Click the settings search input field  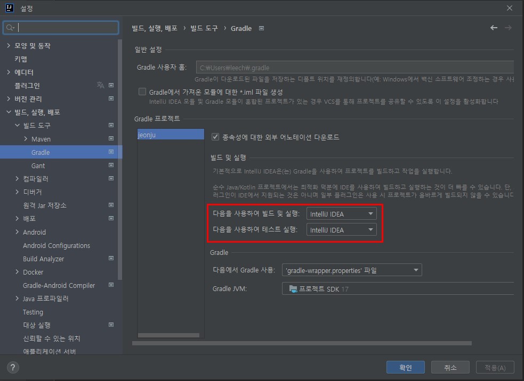point(61,27)
